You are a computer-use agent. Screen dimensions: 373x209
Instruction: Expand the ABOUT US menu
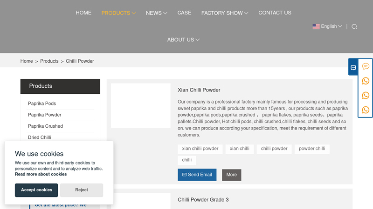(183, 40)
